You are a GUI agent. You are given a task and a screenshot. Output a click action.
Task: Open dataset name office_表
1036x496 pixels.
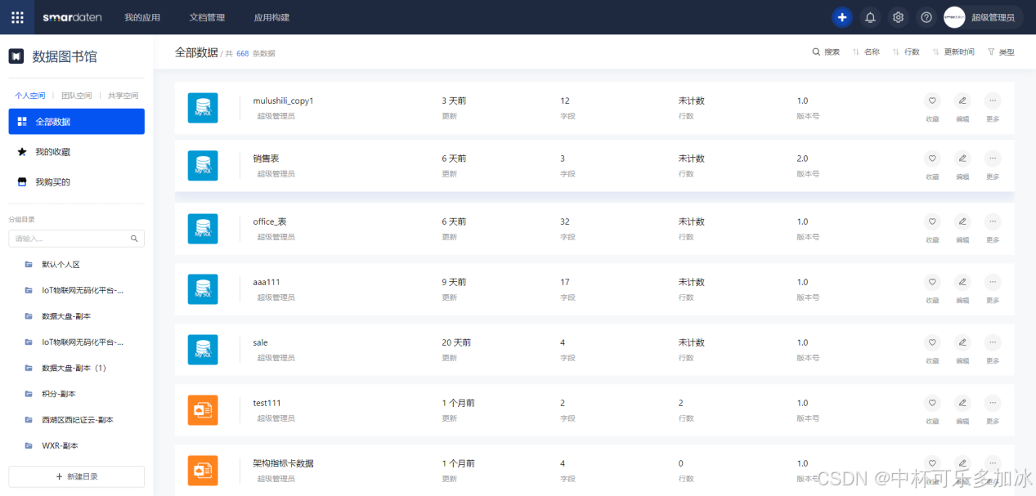point(270,221)
